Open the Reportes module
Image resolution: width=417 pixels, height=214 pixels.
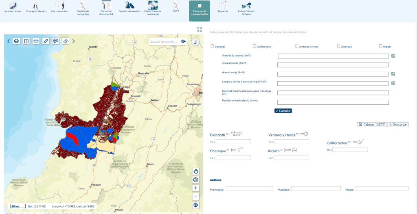[223, 8]
